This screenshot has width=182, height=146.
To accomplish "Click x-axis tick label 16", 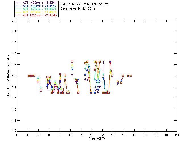I will click(x=134, y=135).
